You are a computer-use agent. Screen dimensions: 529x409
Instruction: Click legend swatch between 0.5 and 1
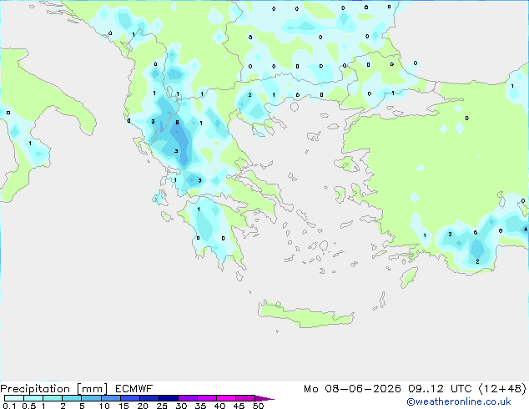tap(33, 398)
